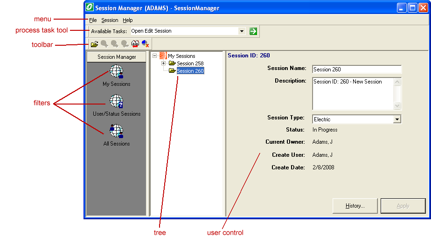This screenshot has height=244, width=431.
Task: Expand the Session 258 tree node
Action: 164,63
